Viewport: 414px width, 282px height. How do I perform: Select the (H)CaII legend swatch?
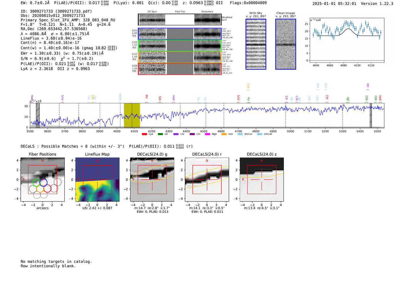pos(260,134)
